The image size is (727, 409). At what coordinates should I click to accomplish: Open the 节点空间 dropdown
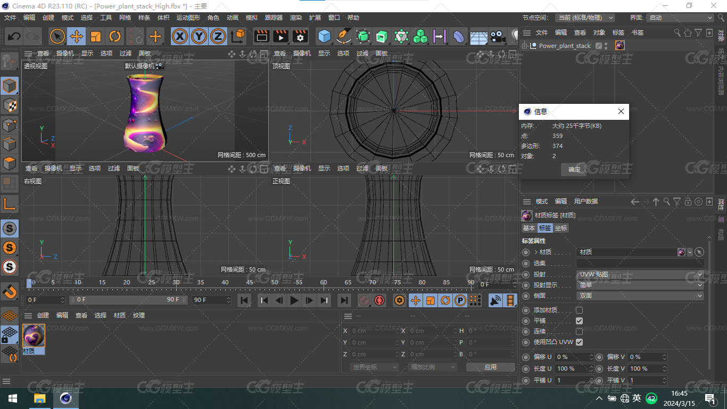[584, 18]
